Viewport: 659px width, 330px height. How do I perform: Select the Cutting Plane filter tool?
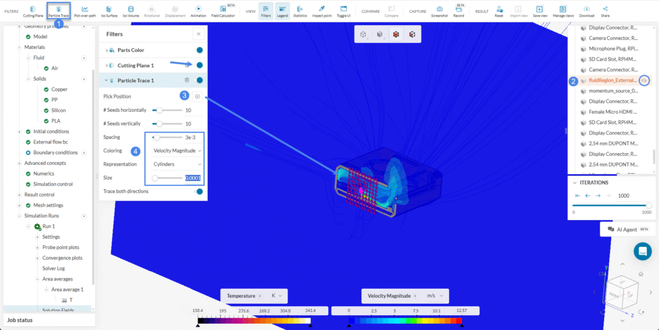pyautogui.click(x=33, y=11)
